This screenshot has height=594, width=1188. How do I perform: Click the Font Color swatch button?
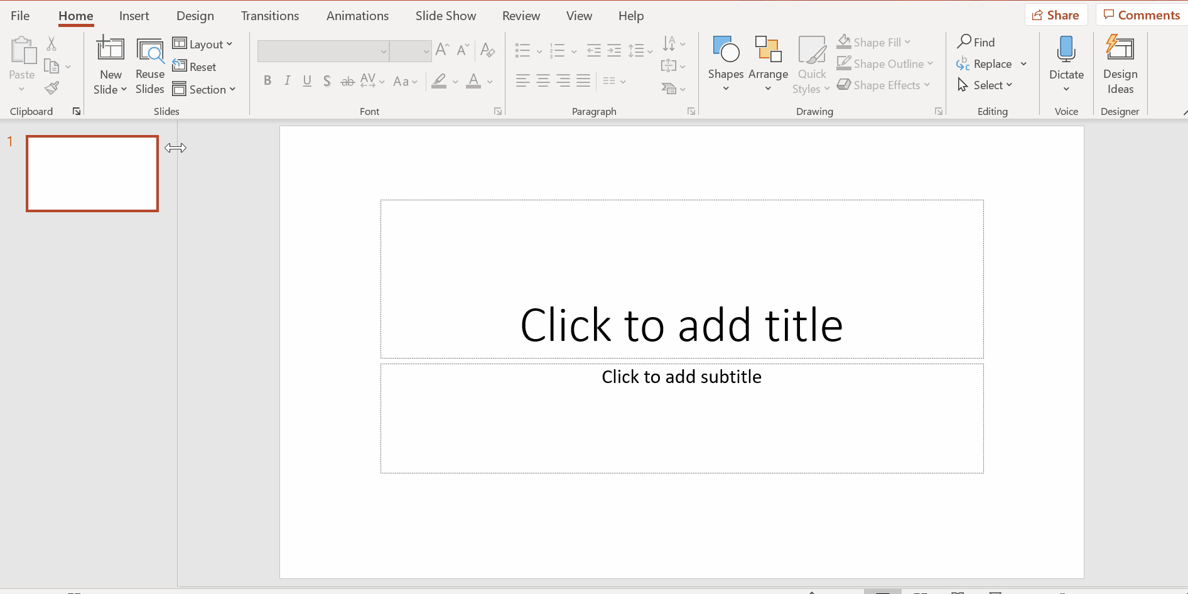pyautogui.click(x=474, y=81)
